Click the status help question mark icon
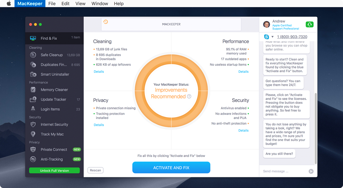 [189, 96]
